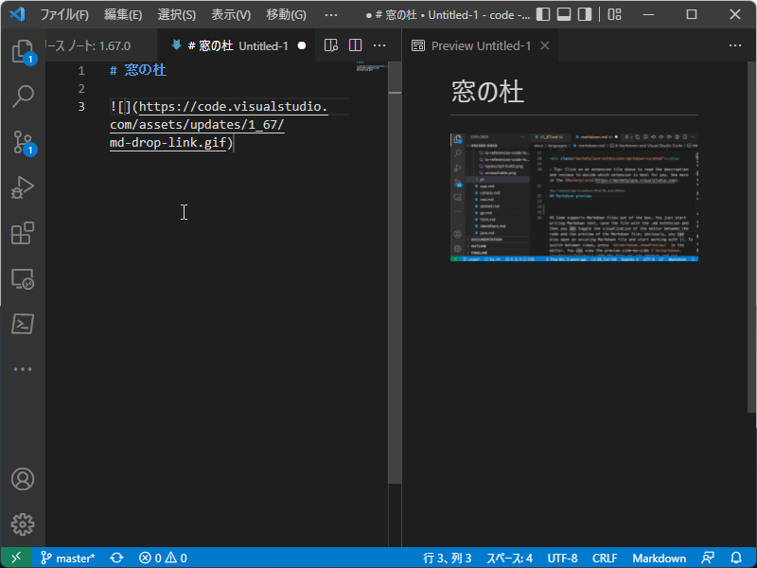This screenshot has height=568, width=757.
Task: Synchronize changes icon in status bar
Action: pos(116,559)
